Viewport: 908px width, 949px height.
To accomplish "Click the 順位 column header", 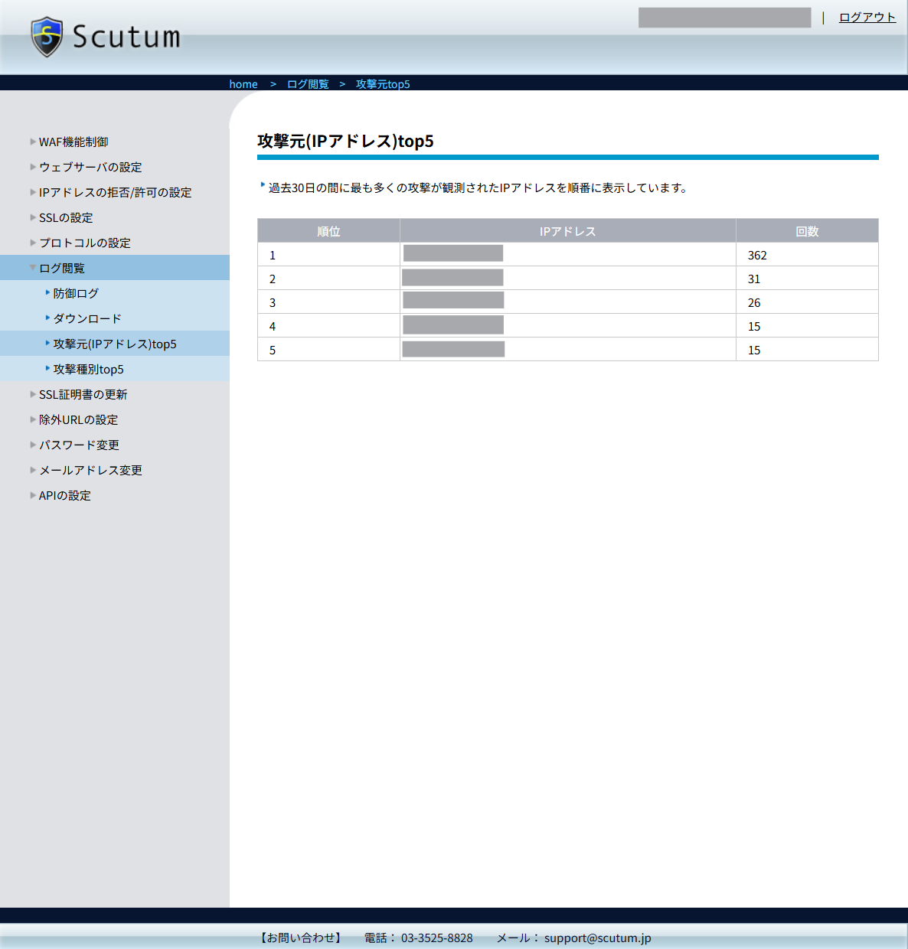I will pos(328,231).
